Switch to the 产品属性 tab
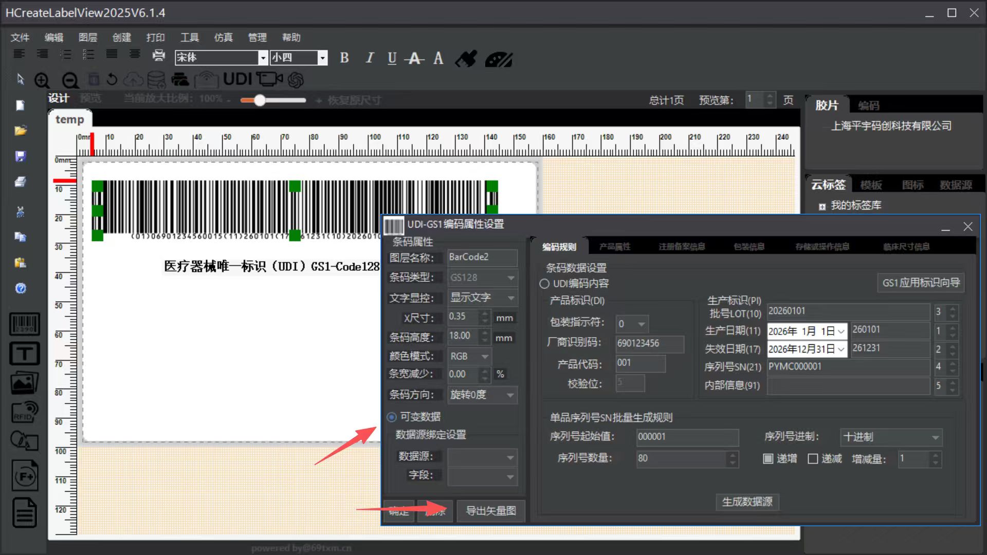987x555 pixels. pos(614,247)
